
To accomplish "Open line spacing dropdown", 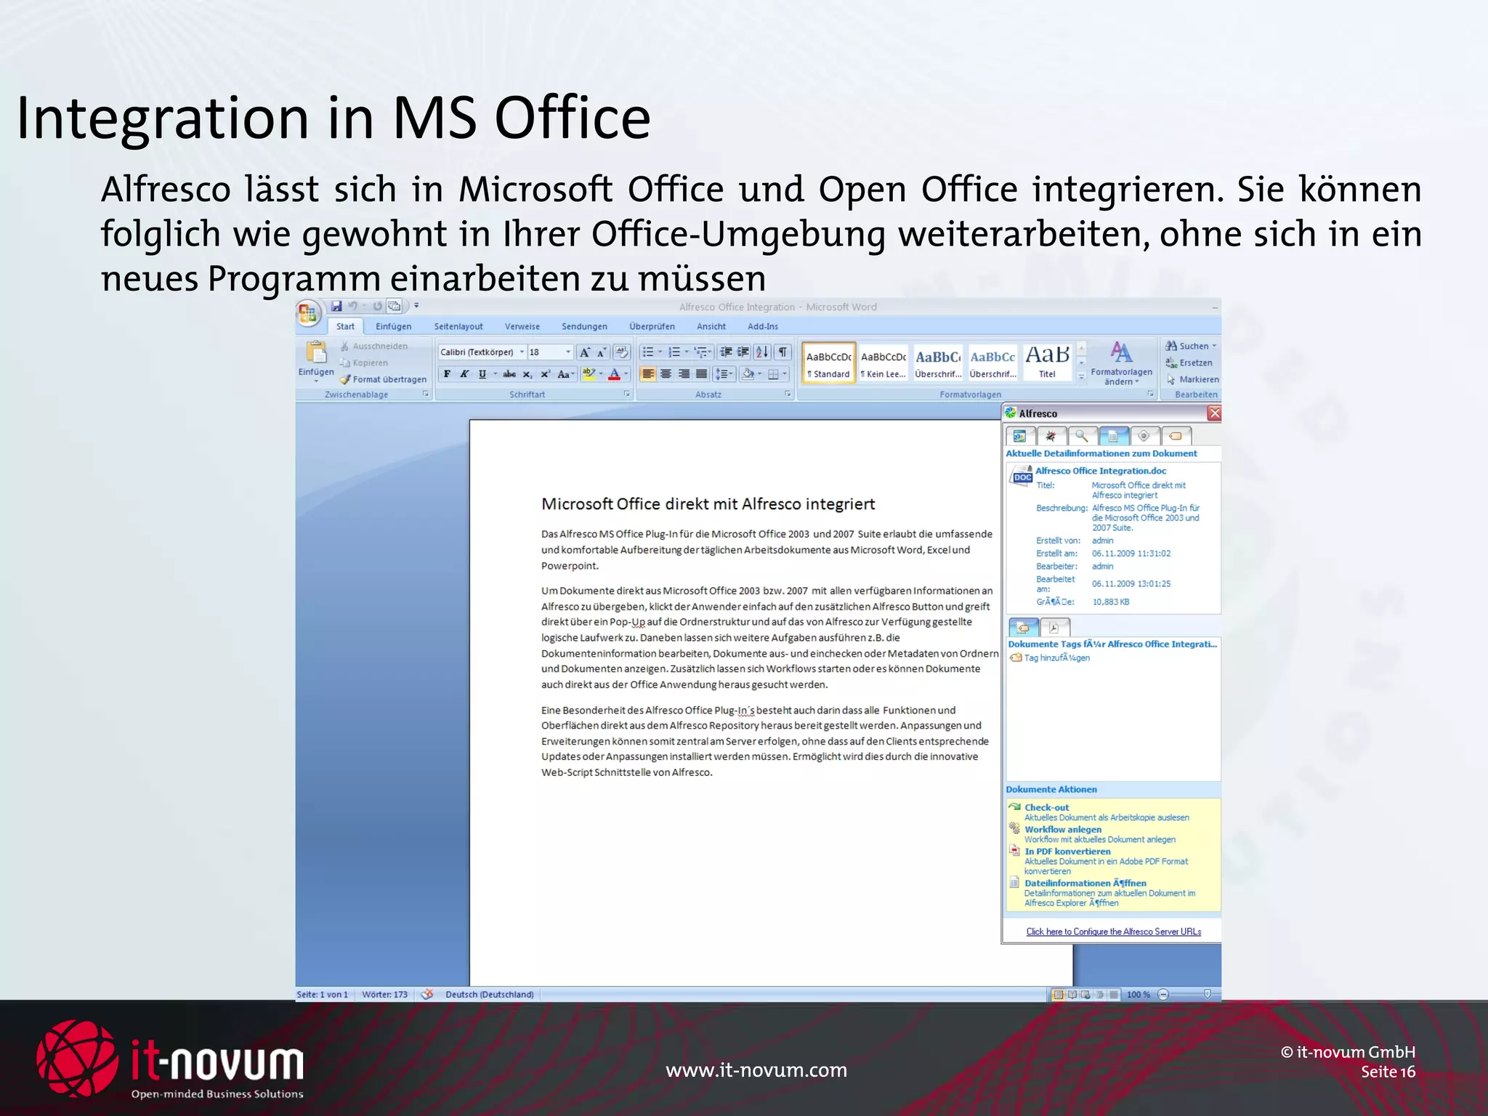I will click(x=724, y=374).
